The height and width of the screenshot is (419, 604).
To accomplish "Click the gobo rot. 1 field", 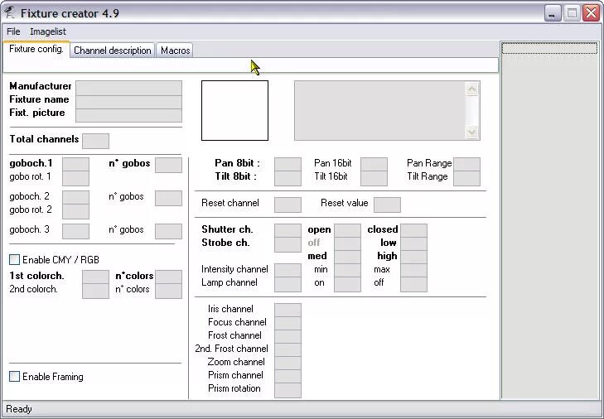I will tap(75, 178).
